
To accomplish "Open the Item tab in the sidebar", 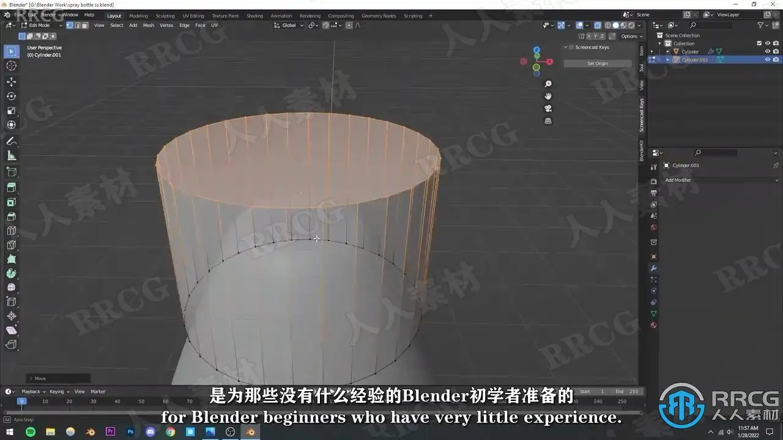I will [x=642, y=50].
